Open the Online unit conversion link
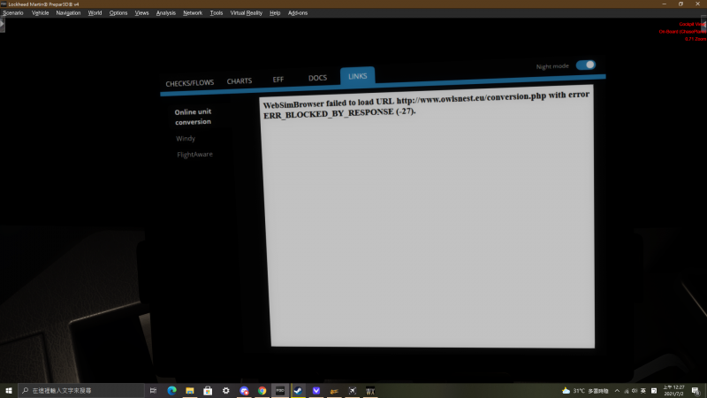The image size is (707, 398). pyautogui.click(x=193, y=117)
